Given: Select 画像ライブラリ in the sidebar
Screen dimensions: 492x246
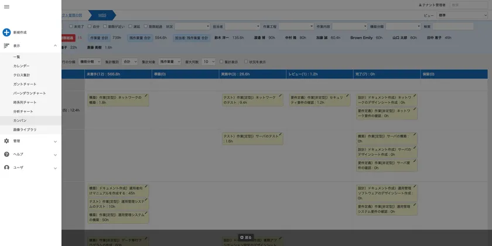Looking at the screenshot, I should [25, 129].
